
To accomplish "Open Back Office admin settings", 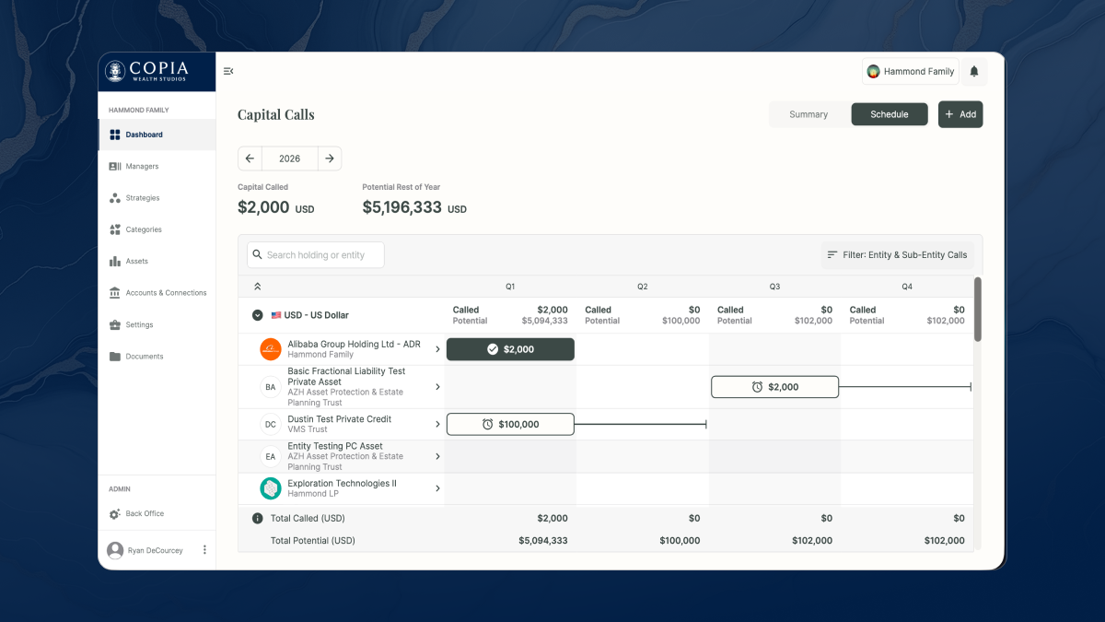I will [x=145, y=514].
